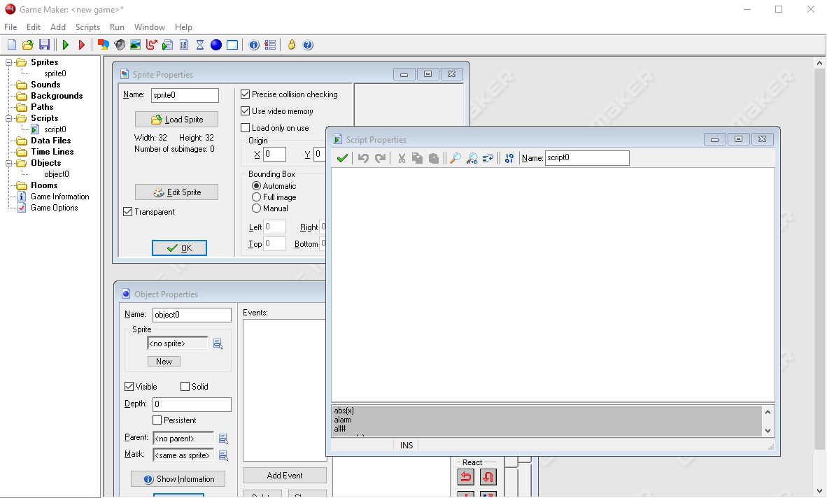Open Game Information in resource tree
827x498 pixels.
(59, 197)
